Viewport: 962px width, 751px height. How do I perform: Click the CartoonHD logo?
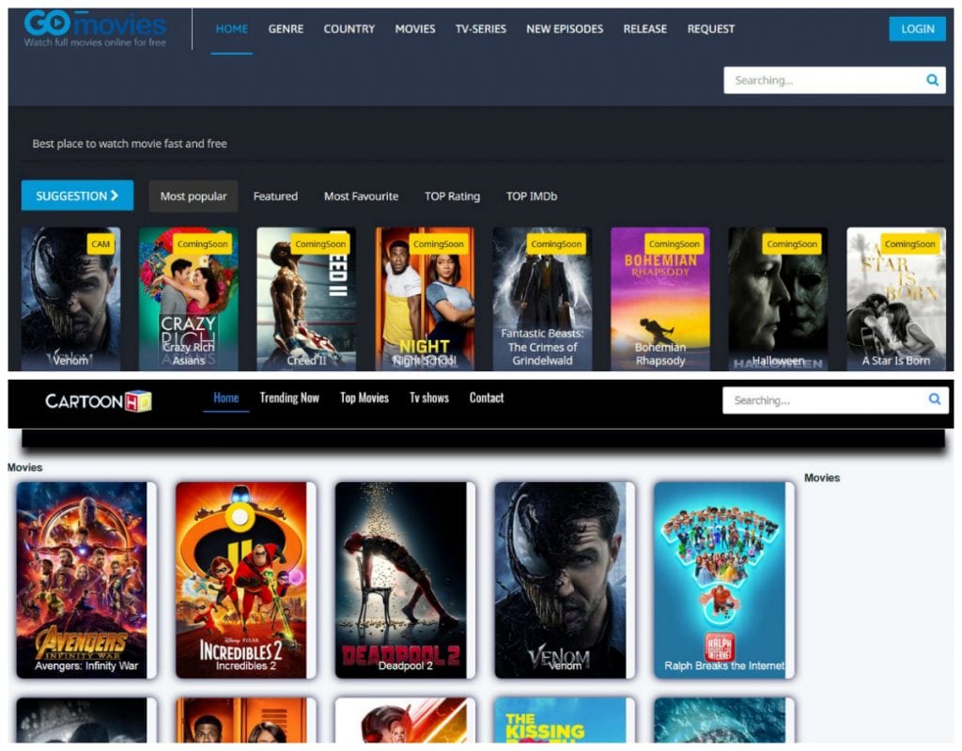[99, 401]
